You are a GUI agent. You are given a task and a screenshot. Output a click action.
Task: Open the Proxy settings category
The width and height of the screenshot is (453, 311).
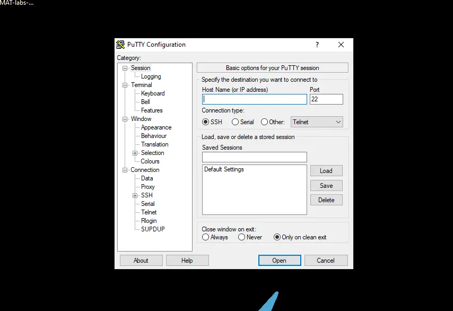(x=147, y=187)
